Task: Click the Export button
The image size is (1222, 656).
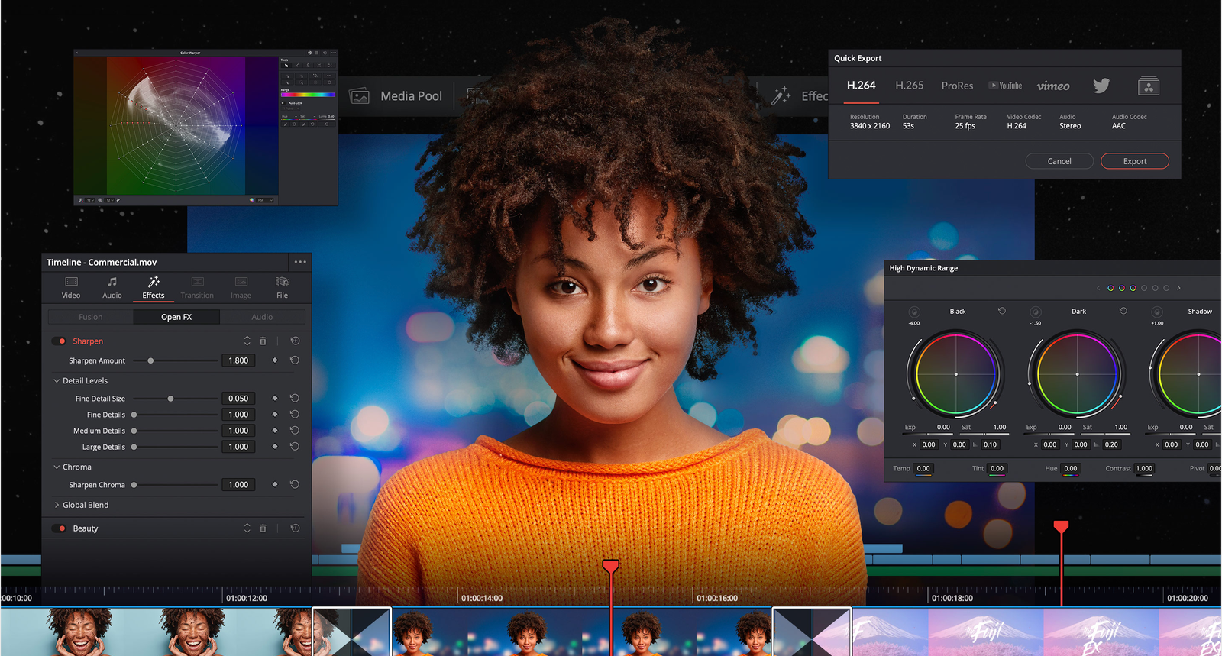Action: [1135, 161]
